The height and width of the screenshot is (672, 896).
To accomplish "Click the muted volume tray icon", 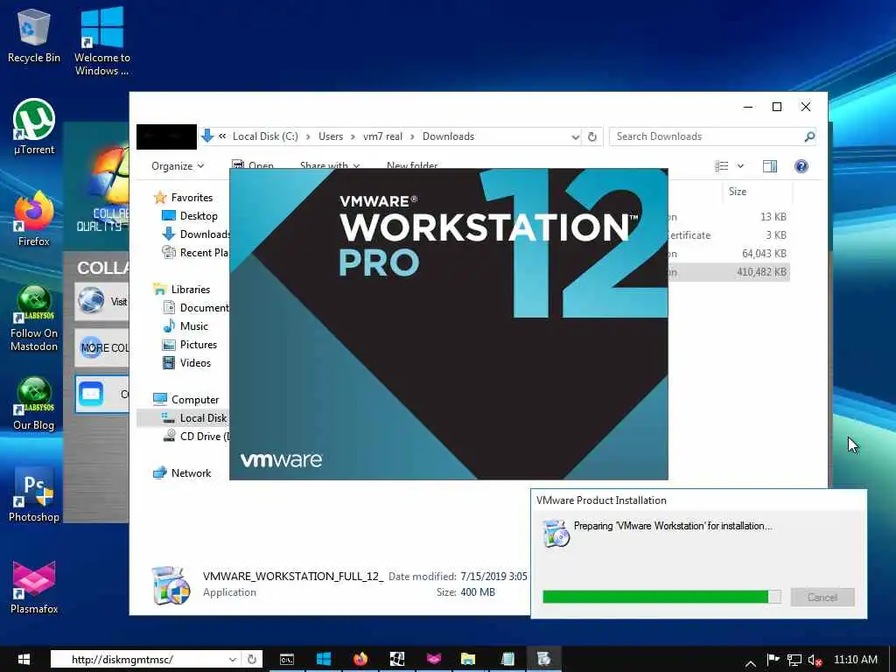I will coord(815,660).
